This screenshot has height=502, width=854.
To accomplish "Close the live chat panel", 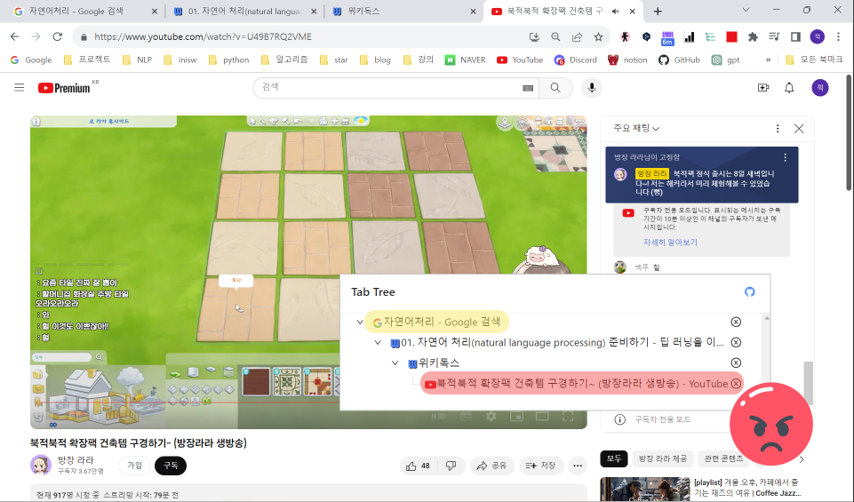I will pyautogui.click(x=798, y=129).
